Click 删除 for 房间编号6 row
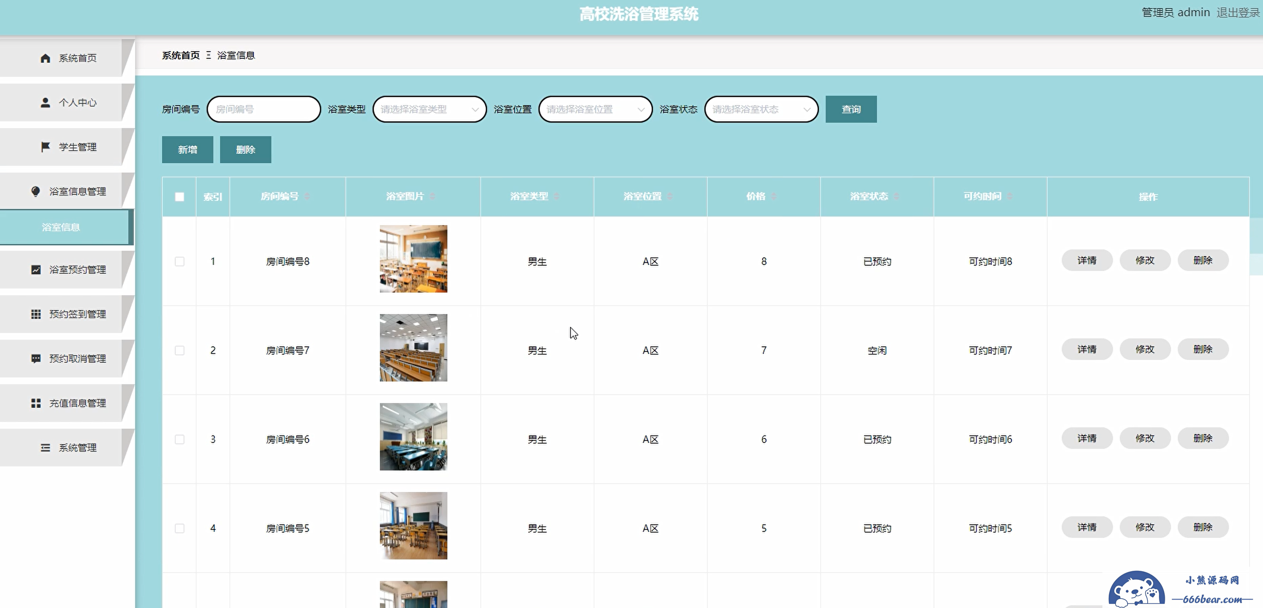1263x608 pixels. tap(1203, 439)
